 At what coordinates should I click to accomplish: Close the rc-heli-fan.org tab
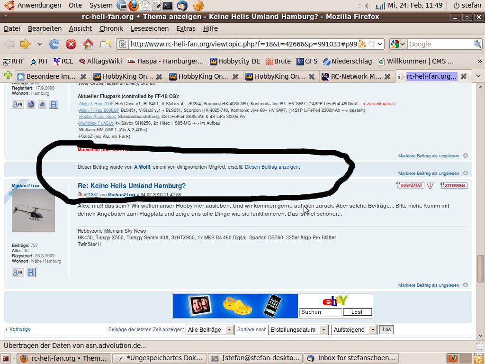click(x=464, y=76)
